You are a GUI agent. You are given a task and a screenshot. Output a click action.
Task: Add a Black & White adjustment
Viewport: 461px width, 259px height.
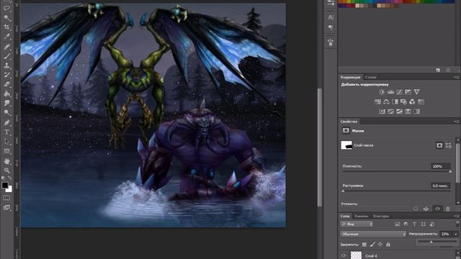395,101
